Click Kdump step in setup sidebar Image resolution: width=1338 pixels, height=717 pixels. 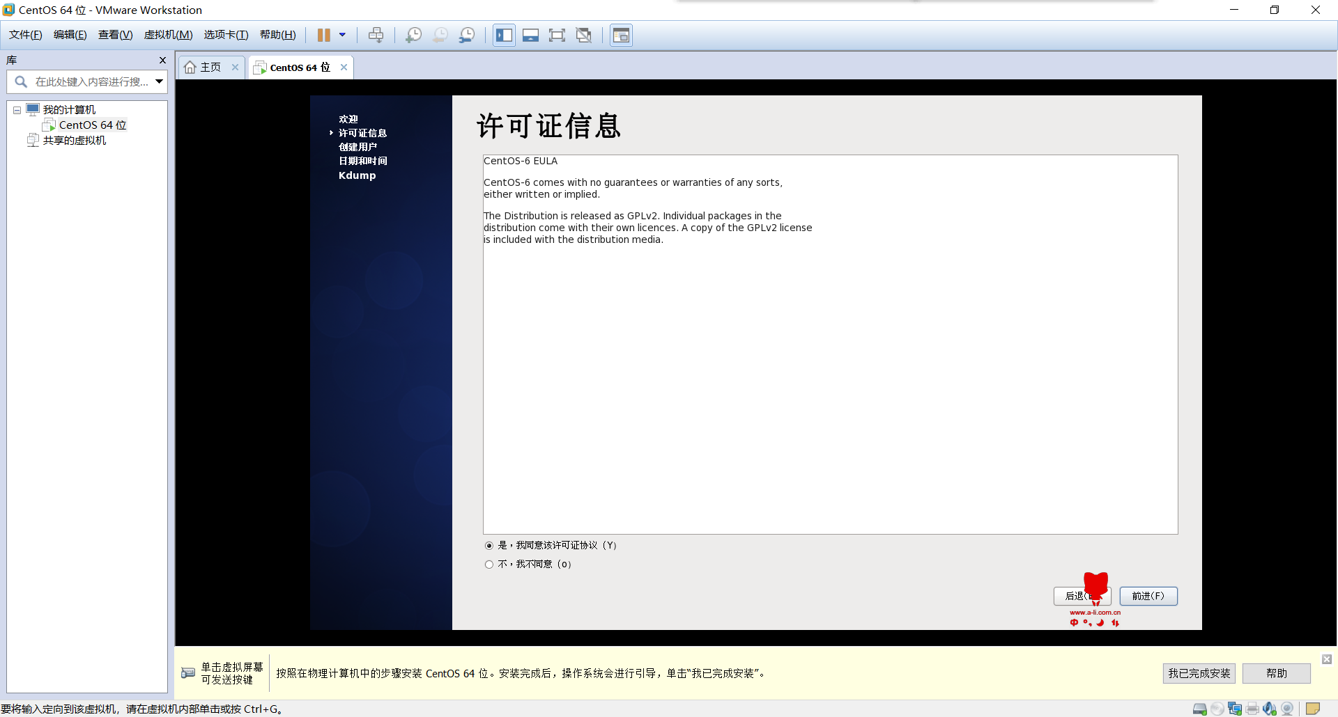click(357, 175)
